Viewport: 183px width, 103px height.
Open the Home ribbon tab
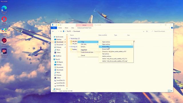pyautogui.click(x=60, y=28)
